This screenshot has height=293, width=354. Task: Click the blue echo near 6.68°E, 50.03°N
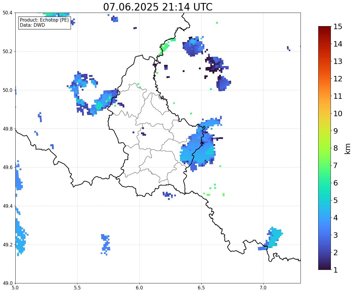(x=223, y=83)
